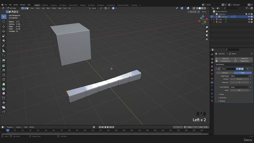Screen dimensions: 254x143
Task: Open the Modifier properties wrench tab
Action: tap(212, 82)
